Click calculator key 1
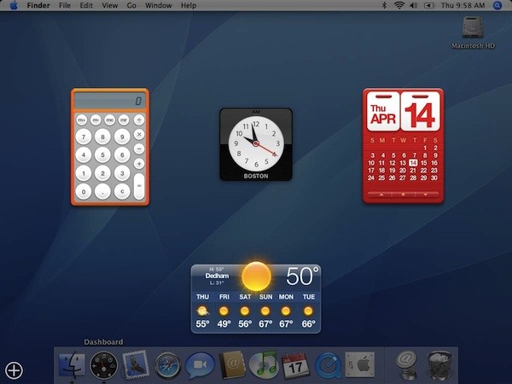This screenshot has height=384, width=512. click(84, 173)
